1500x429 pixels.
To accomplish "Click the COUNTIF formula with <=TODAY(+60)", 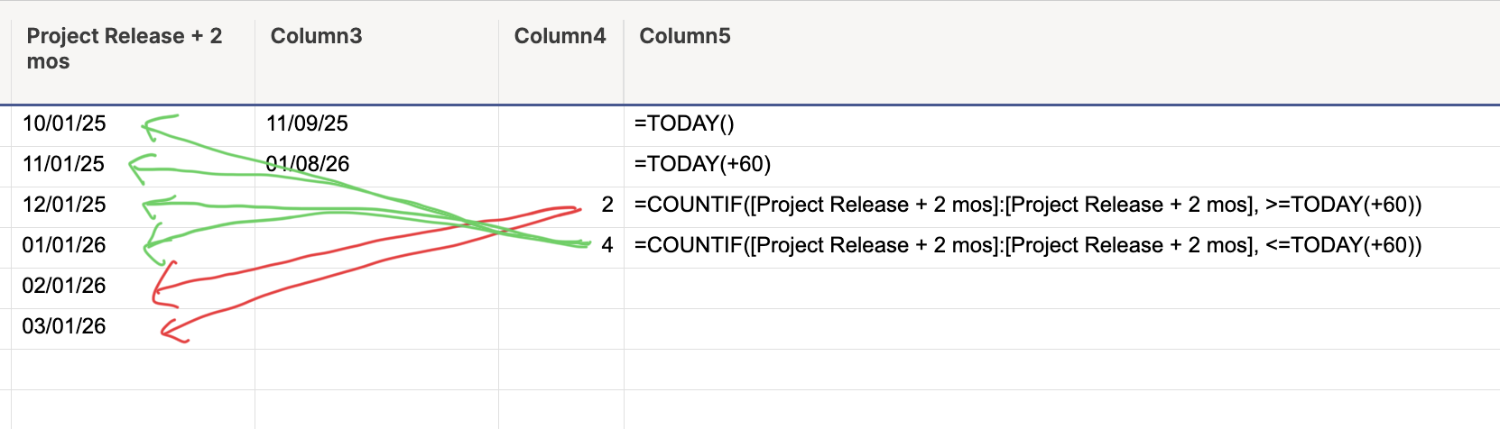I will click(1027, 245).
